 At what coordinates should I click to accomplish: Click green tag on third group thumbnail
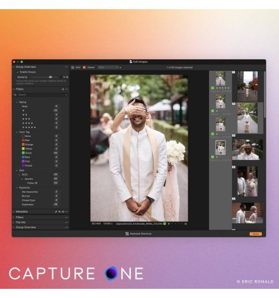tap(213, 134)
